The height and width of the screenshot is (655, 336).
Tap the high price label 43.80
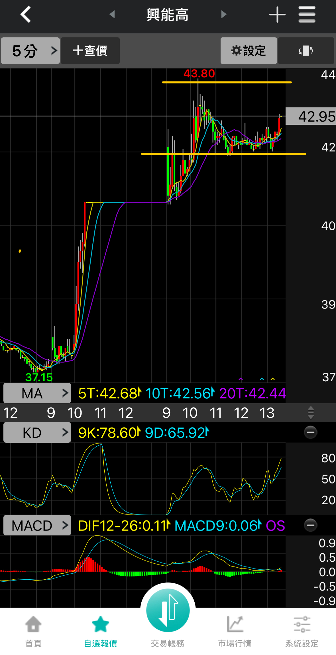pyautogui.click(x=199, y=74)
